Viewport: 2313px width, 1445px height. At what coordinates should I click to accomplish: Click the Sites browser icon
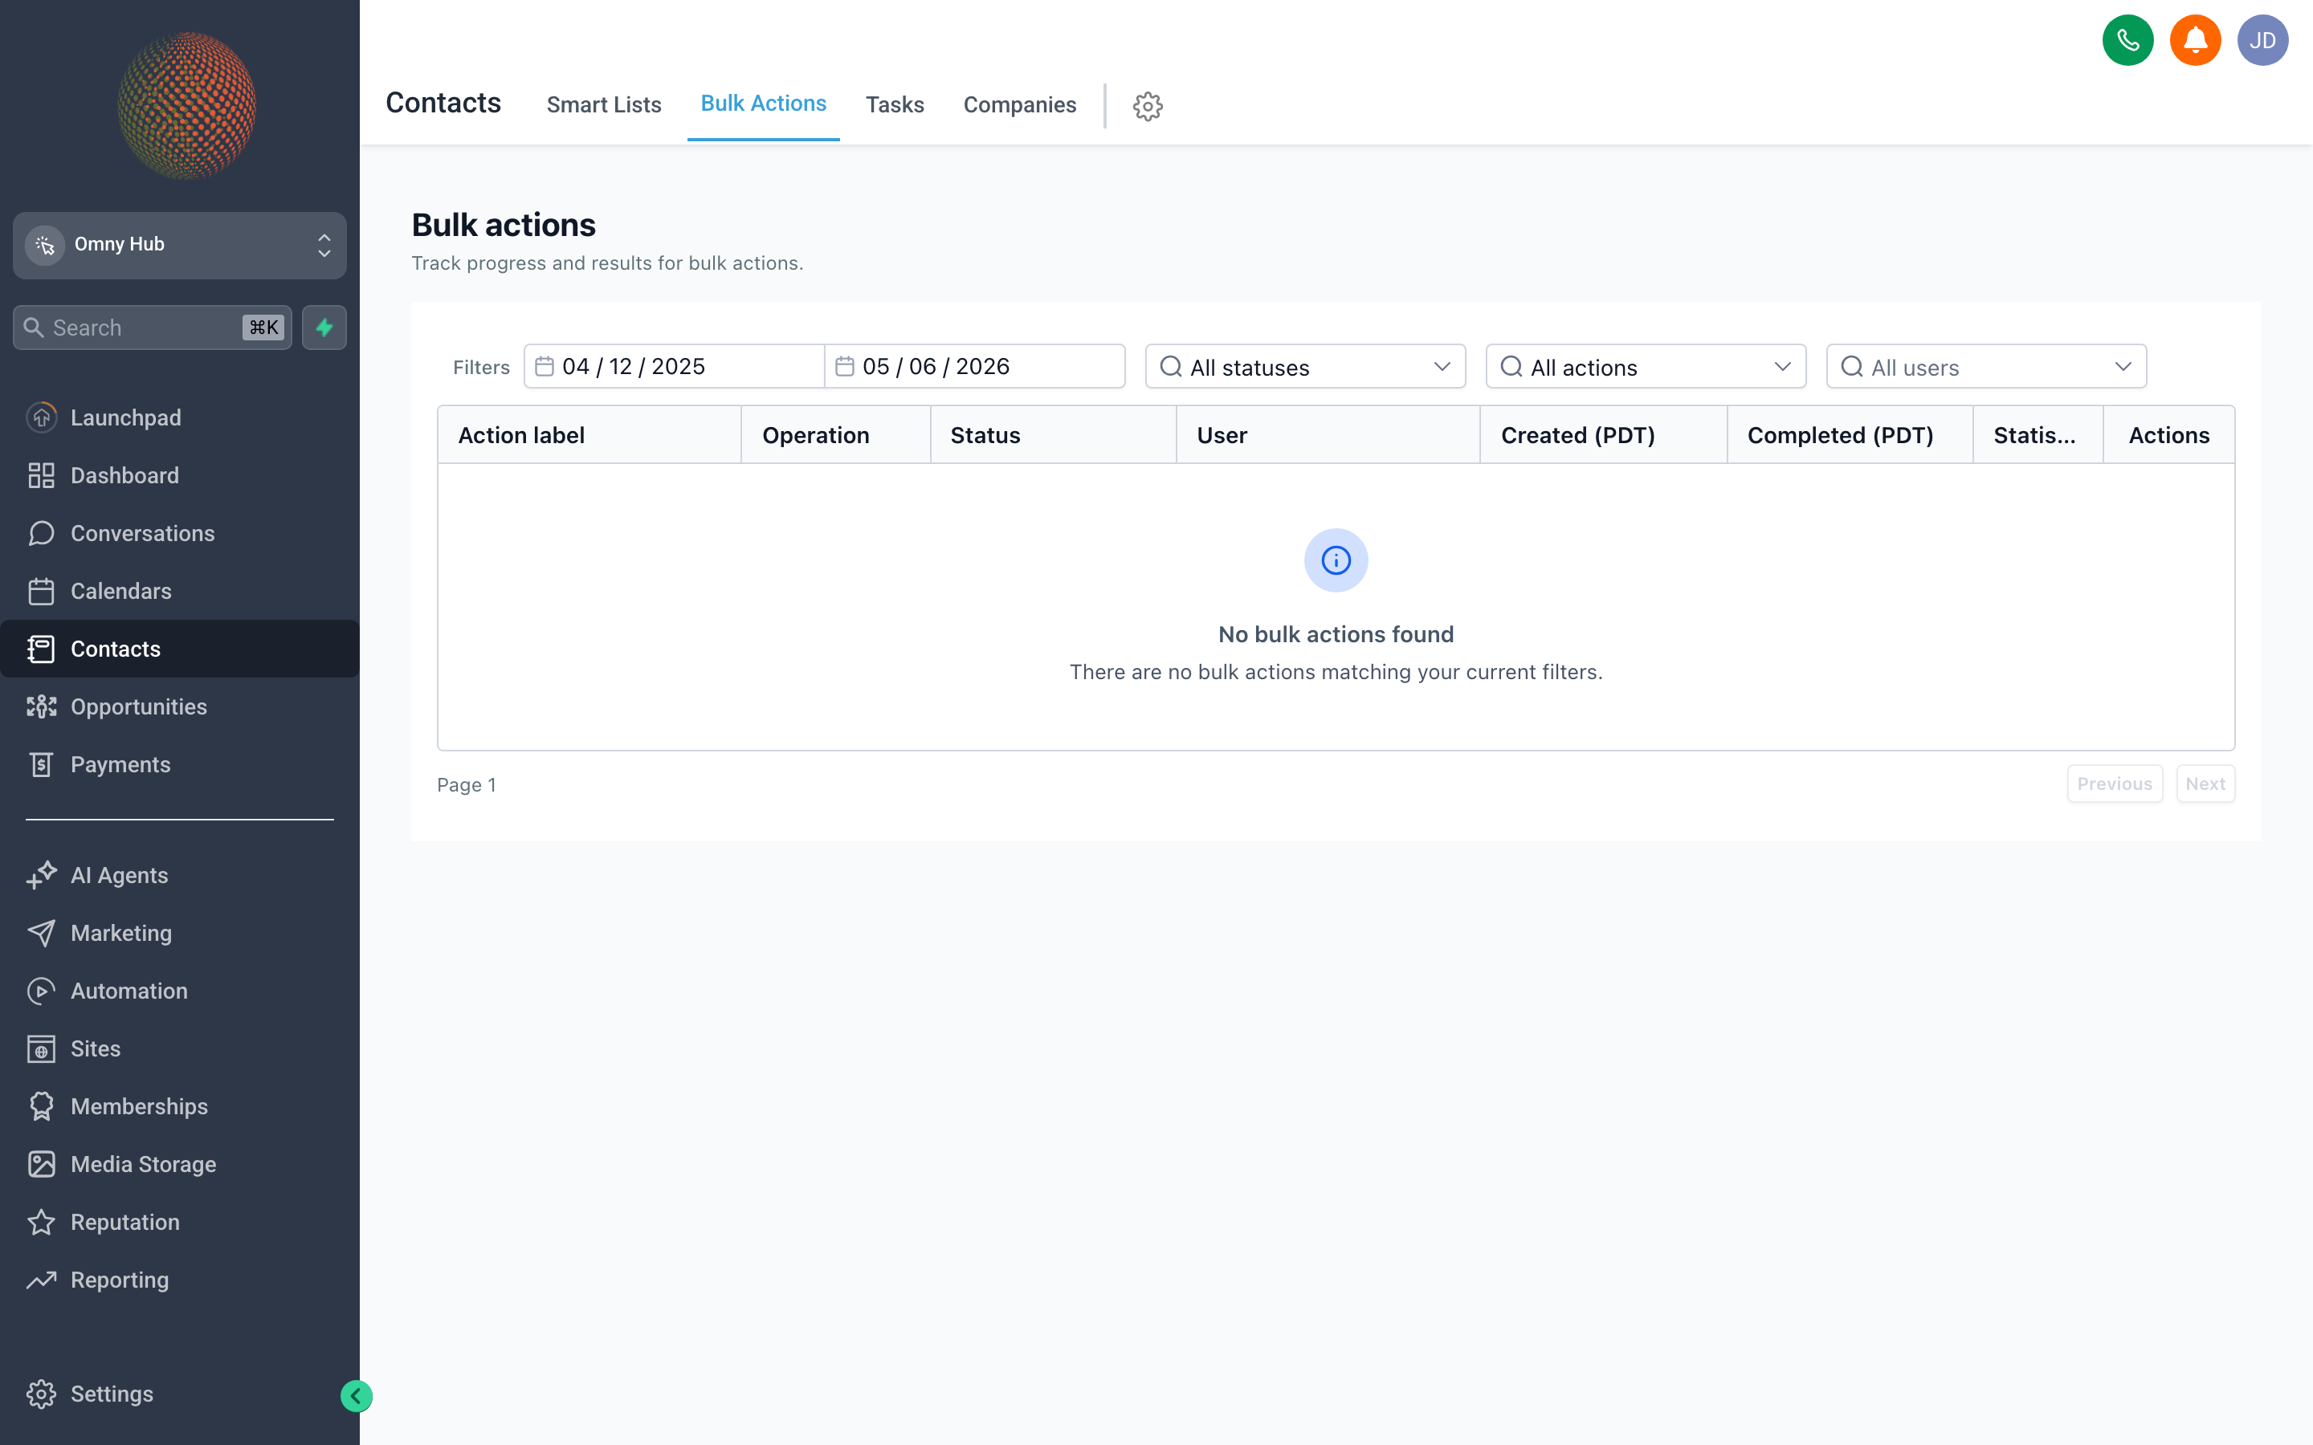[x=41, y=1048]
